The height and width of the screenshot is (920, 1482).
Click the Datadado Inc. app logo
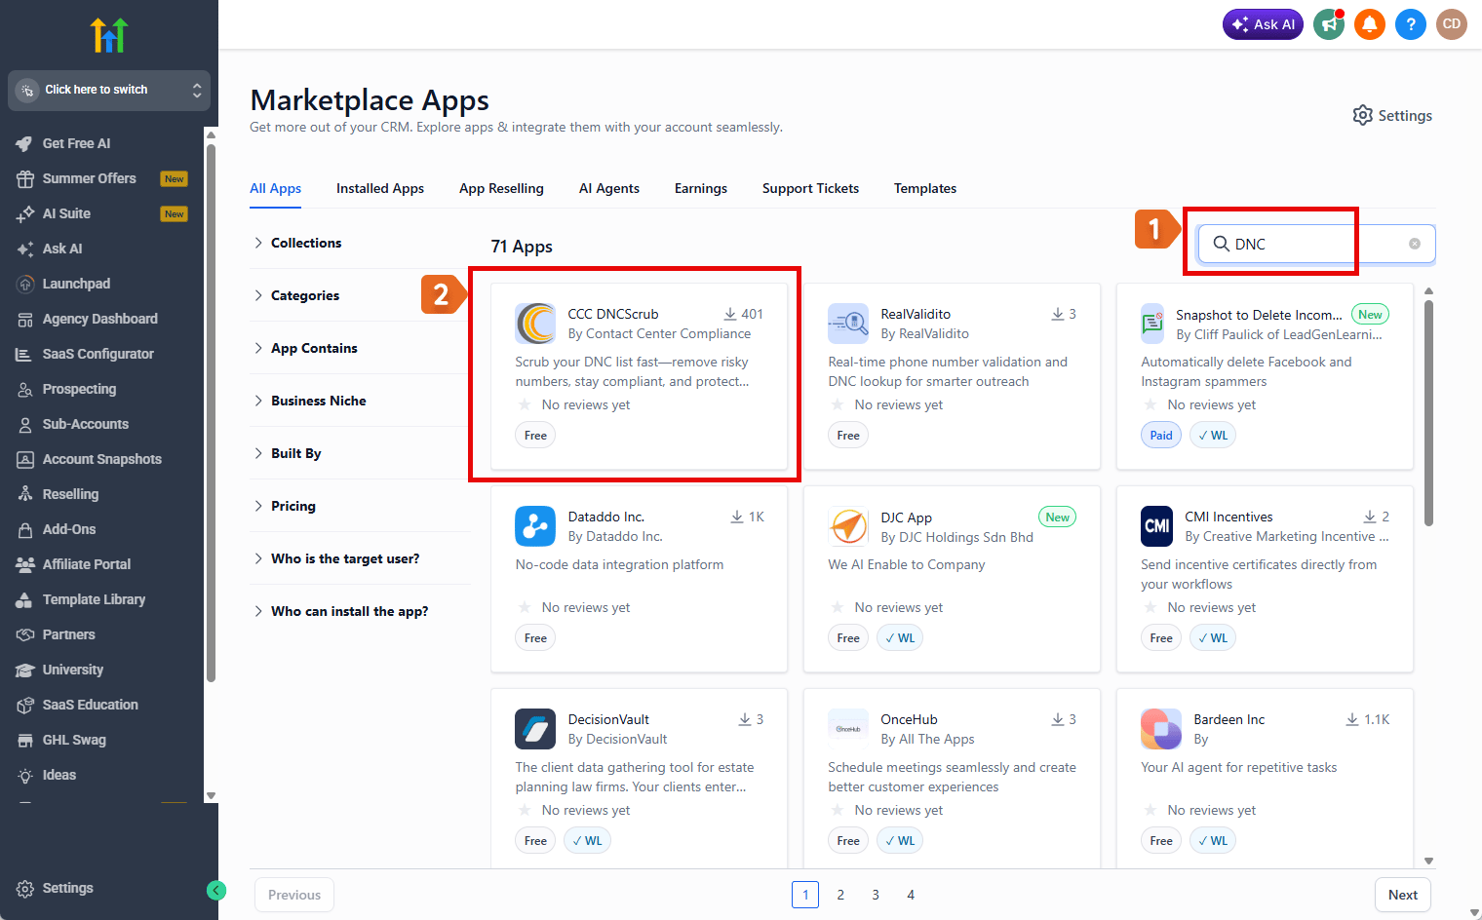coord(535,526)
